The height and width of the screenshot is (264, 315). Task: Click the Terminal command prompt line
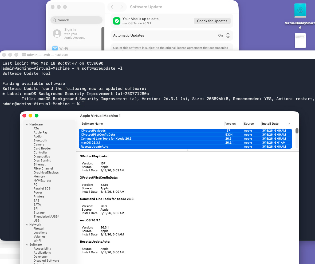pyautogui.click(x=44, y=104)
